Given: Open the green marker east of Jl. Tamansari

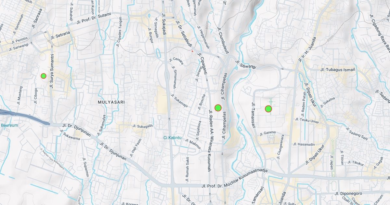Looking at the screenshot, I should coord(268,109).
